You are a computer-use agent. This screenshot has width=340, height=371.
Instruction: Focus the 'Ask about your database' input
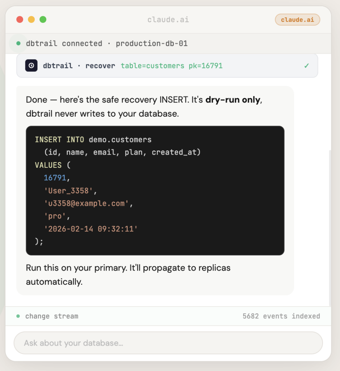click(x=168, y=343)
